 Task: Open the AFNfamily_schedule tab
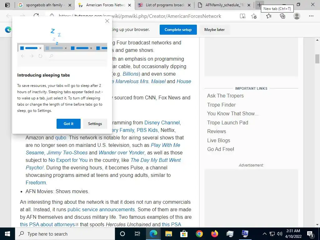tap(224, 5)
